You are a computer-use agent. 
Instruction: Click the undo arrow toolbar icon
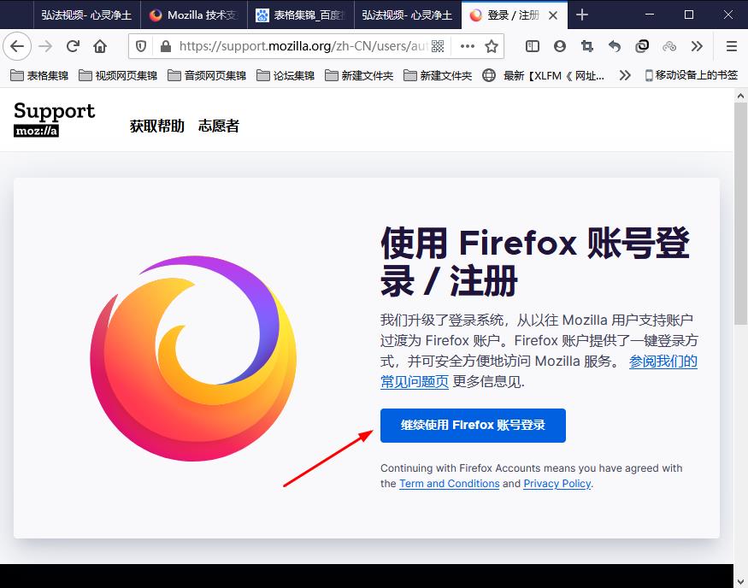point(615,46)
